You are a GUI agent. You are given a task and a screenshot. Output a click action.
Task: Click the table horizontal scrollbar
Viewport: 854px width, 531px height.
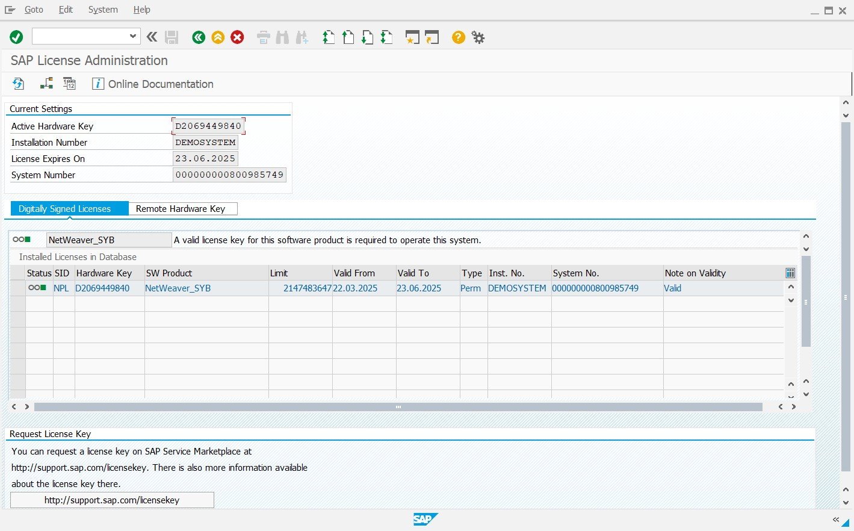(398, 407)
